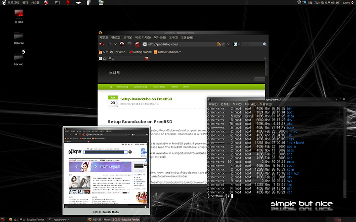Open Tag link in green nav bar
Viewport: 356px width, 222px height.
pos(110,87)
